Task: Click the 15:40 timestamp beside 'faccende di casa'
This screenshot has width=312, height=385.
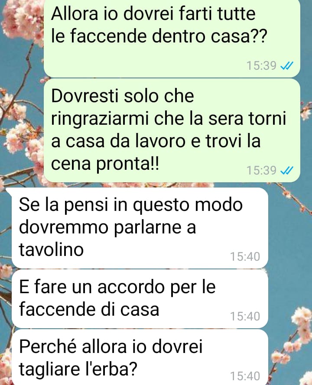Action: (245, 316)
